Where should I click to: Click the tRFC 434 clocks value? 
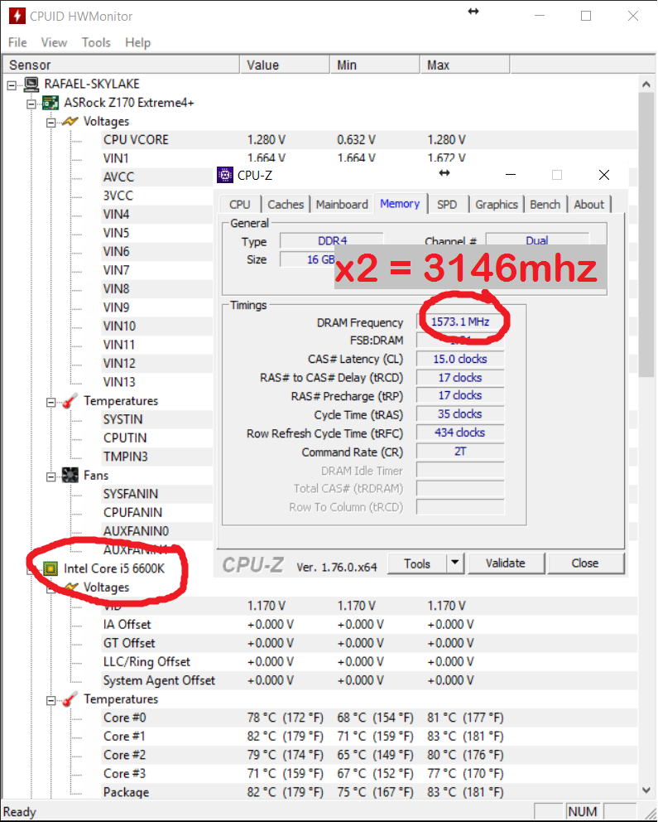(x=460, y=433)
